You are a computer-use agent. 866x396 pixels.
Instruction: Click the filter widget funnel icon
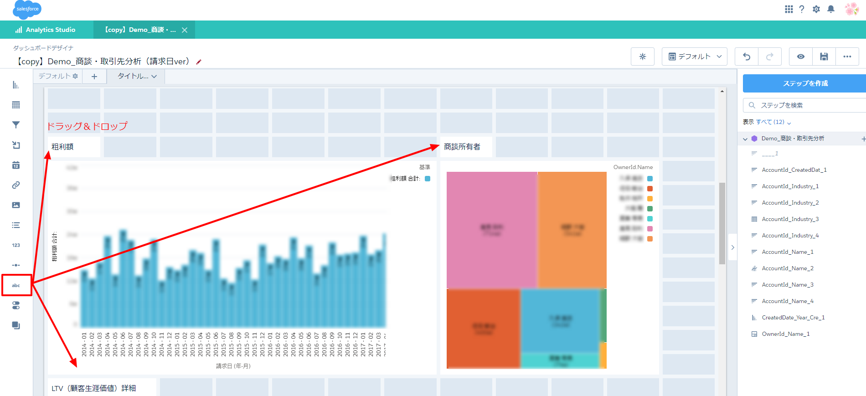point(16,125)
